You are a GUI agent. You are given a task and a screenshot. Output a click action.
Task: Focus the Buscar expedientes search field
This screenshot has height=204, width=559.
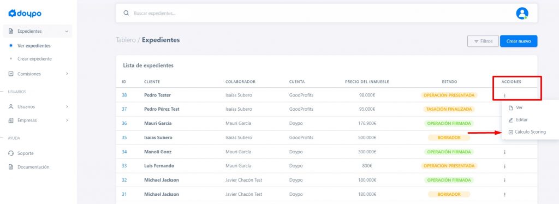pyautogui.click(x=321, y=13)
